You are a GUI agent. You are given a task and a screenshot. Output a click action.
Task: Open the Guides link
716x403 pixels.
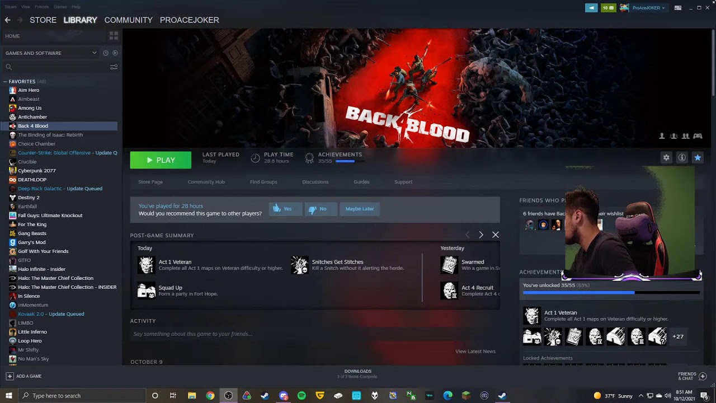pyautogui.click(x=361, y=182)
